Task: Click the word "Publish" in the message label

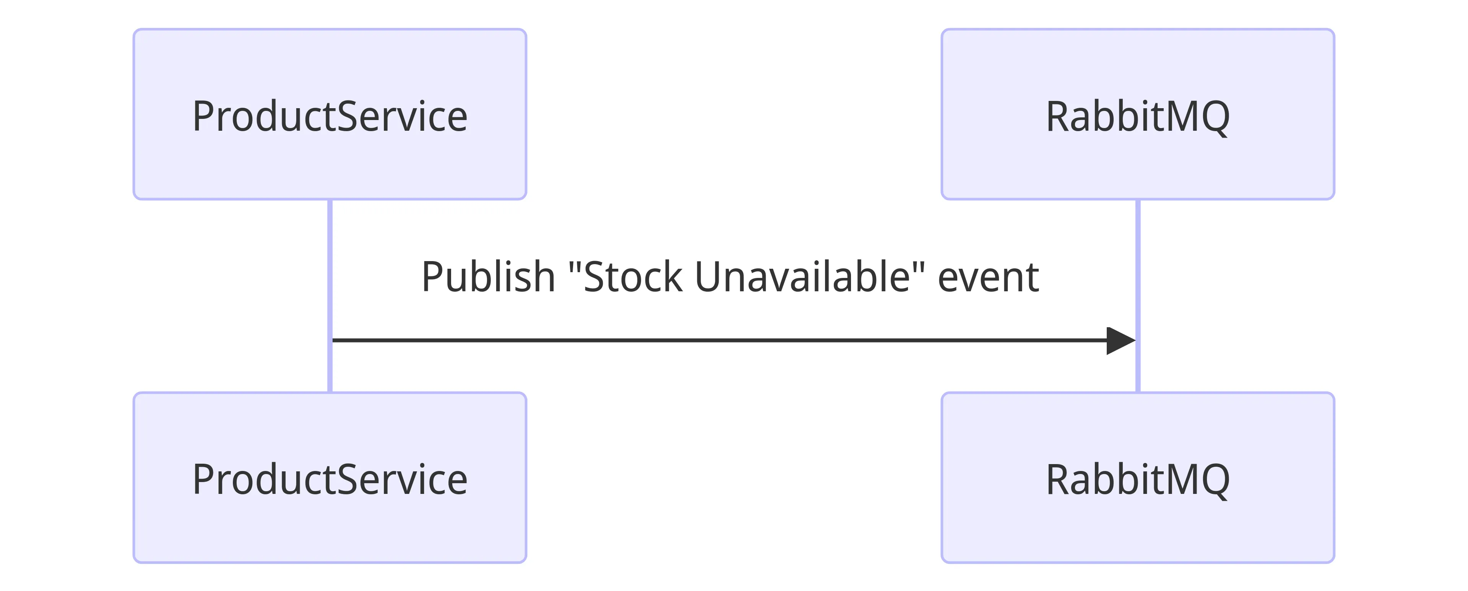Action: (x=488, y=277)
